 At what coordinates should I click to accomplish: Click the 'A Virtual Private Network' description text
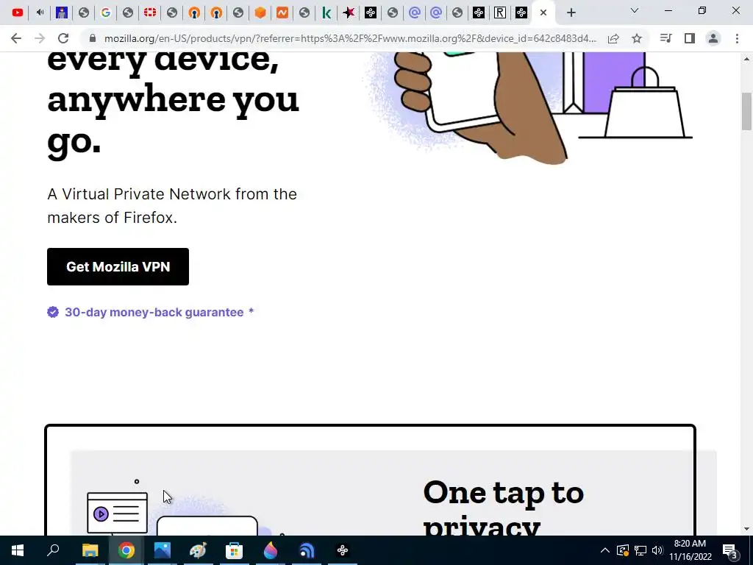172,206
